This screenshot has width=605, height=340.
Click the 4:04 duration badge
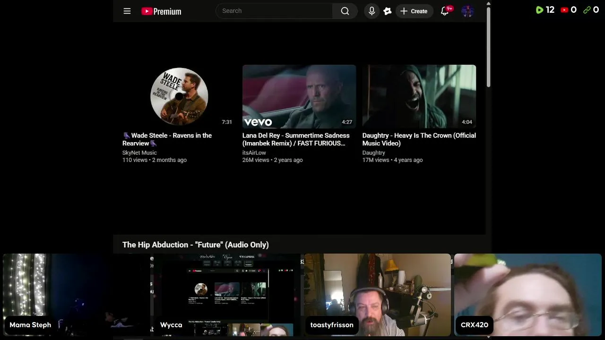[467, 122]
